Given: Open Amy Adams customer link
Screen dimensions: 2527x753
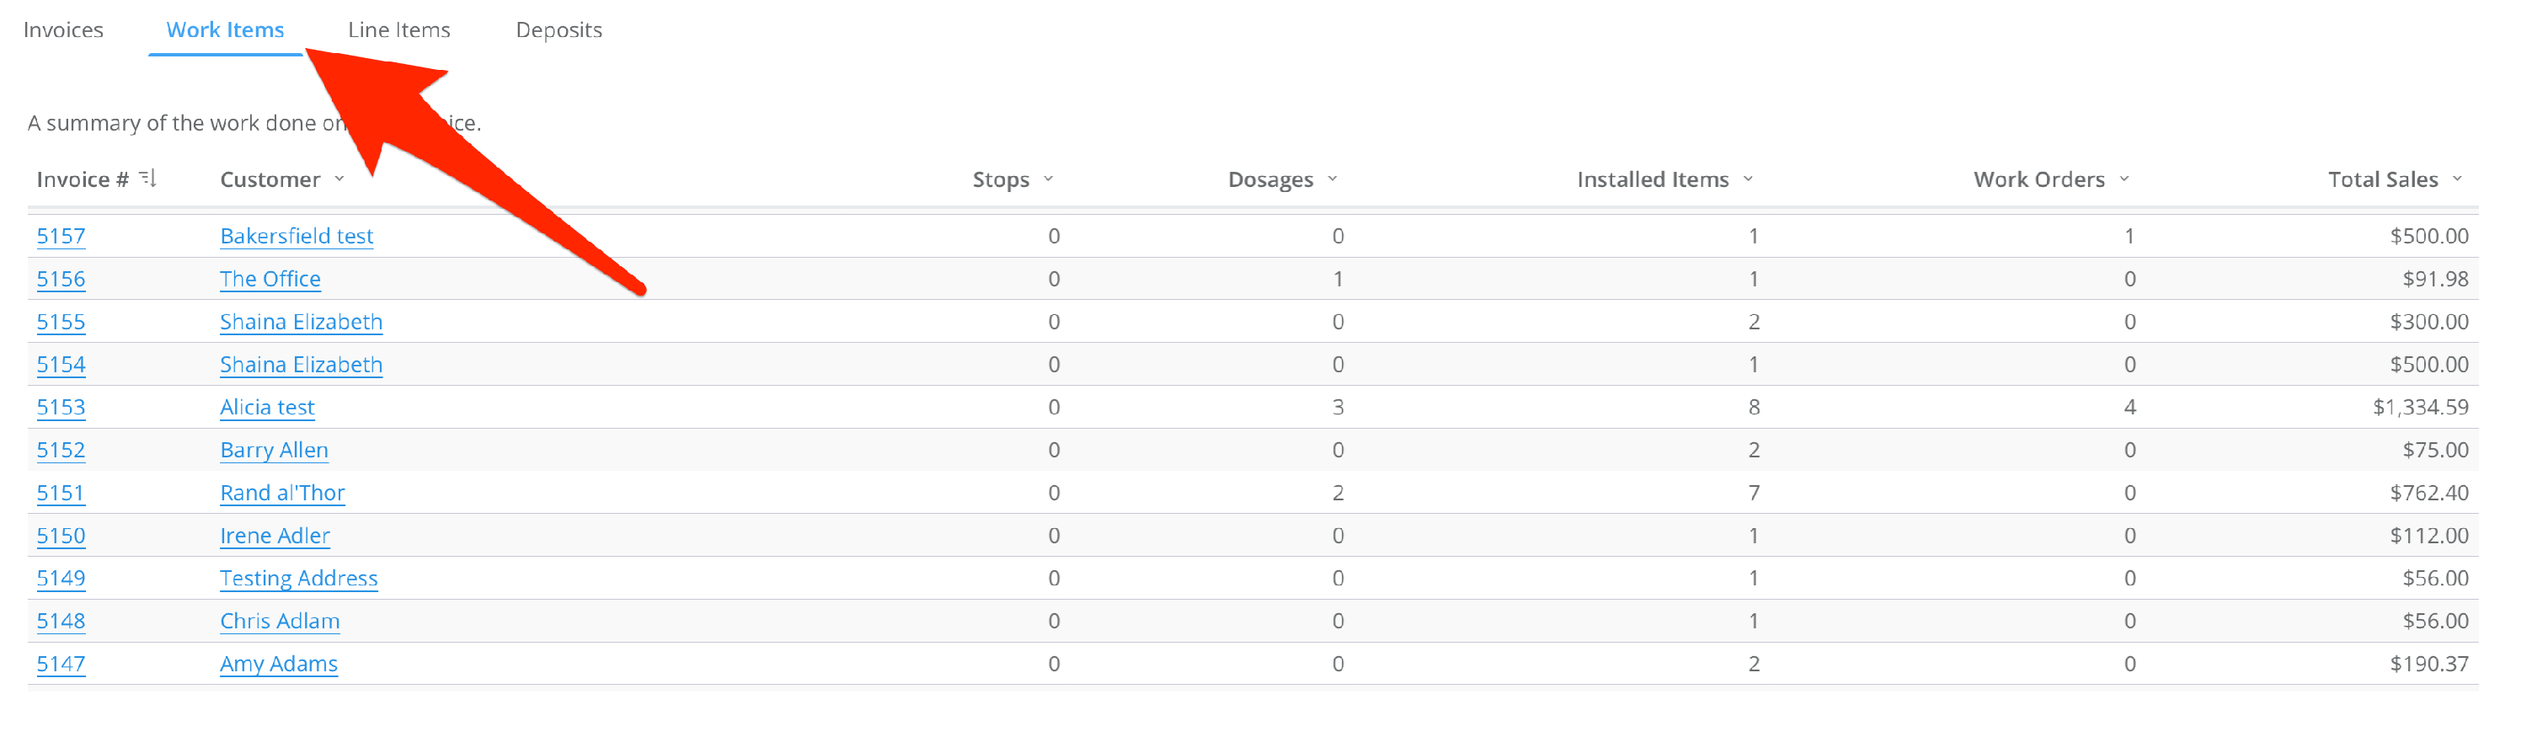Looking at the screenshot, I should (x=279, y=665).
